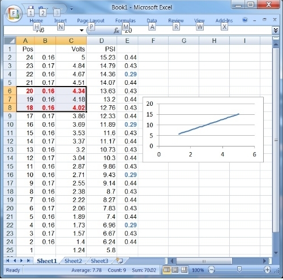Expand the formula bar chevron

276,30
